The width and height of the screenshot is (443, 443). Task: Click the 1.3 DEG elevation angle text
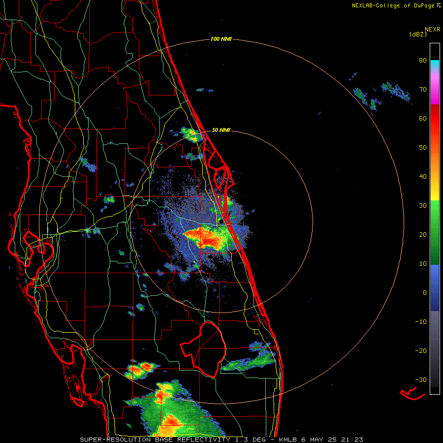coord(251,440)
